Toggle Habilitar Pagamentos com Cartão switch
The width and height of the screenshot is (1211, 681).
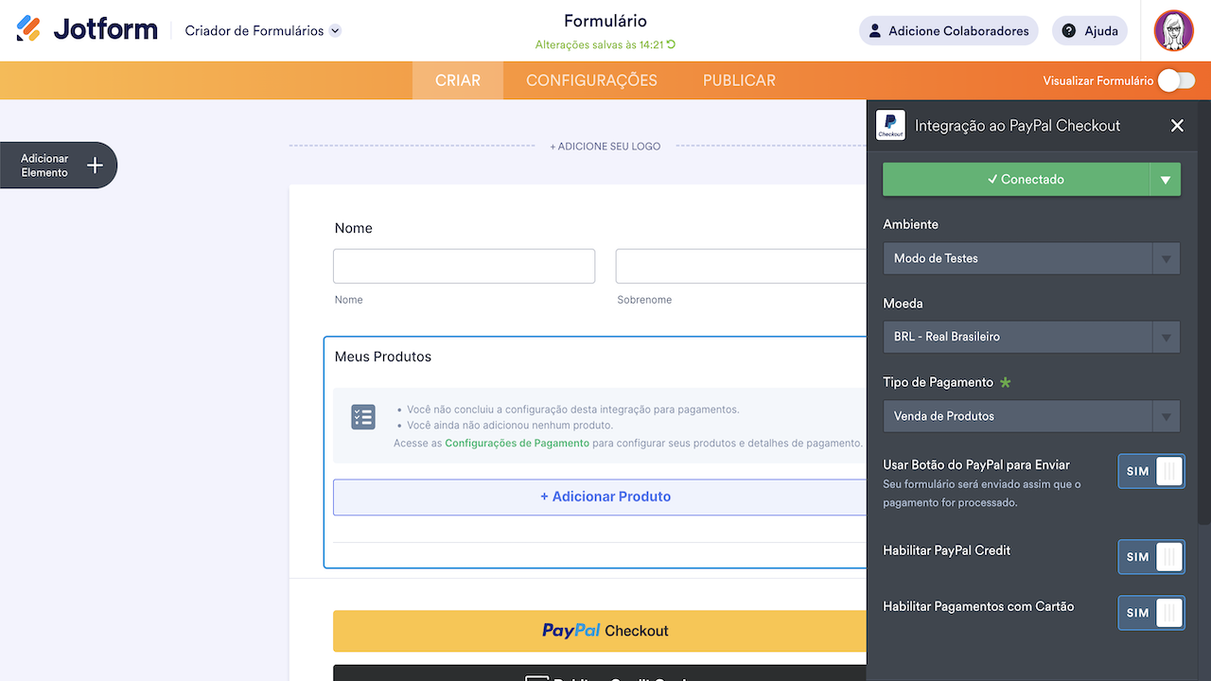coord(1150,613)
